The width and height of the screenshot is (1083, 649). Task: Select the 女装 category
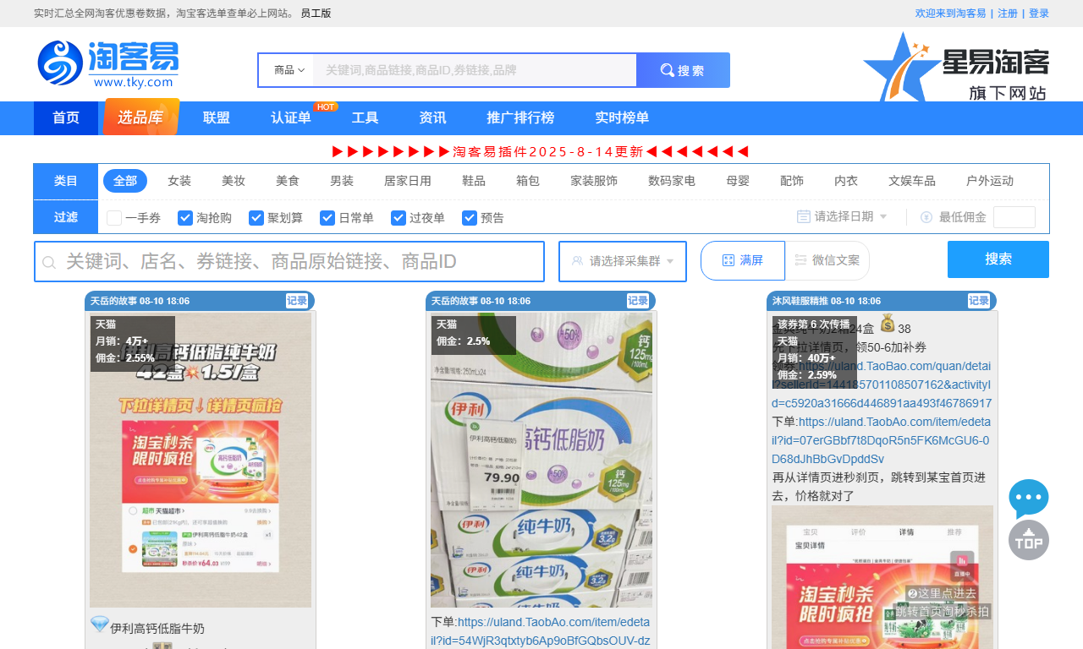(x=179, y=181)
